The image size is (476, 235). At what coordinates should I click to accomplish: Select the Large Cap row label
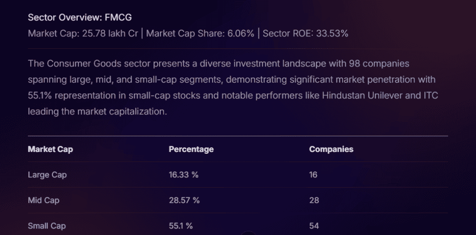[x=47, y=175]
